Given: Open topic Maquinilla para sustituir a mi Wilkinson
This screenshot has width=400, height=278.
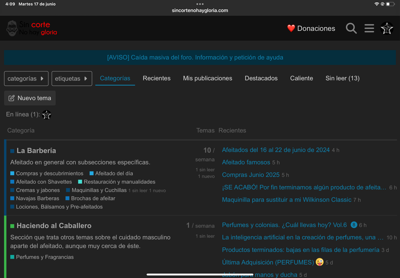Looking at the screenshot, I should (287, 200).
